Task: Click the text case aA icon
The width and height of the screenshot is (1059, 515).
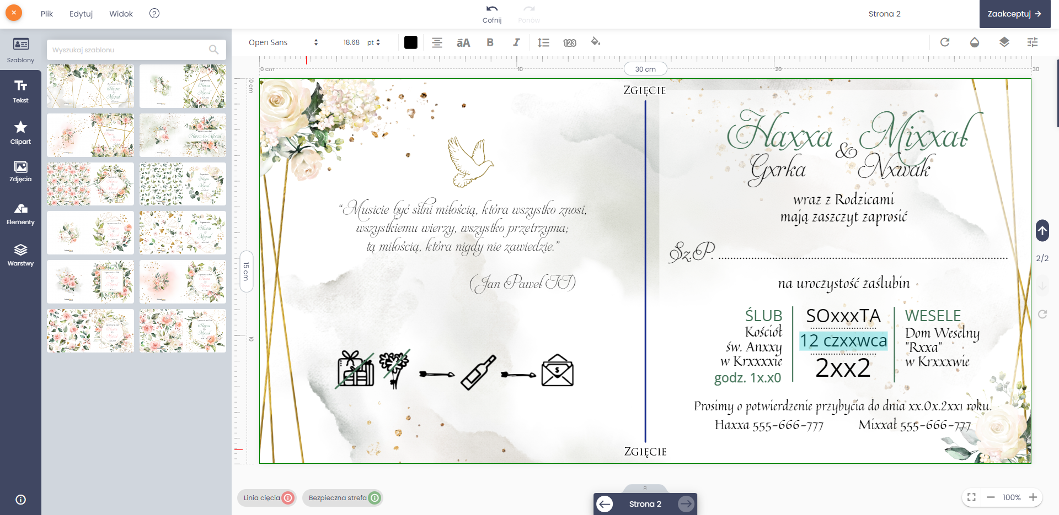Action: click(x=463, y=42)
